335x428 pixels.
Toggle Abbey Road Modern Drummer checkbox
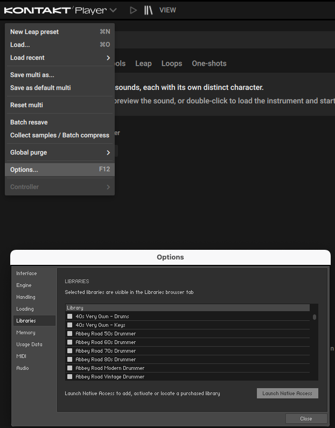tap(69, 368)
